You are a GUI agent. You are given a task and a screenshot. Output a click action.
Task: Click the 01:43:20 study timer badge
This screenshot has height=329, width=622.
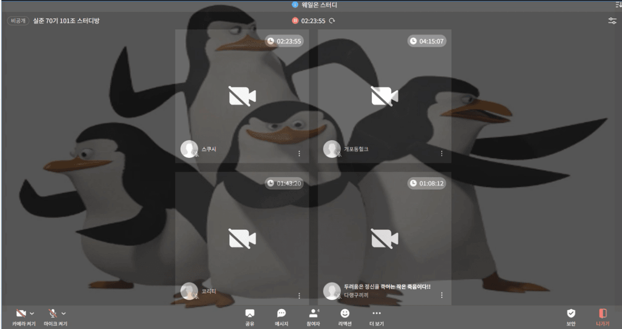(284, 183)
